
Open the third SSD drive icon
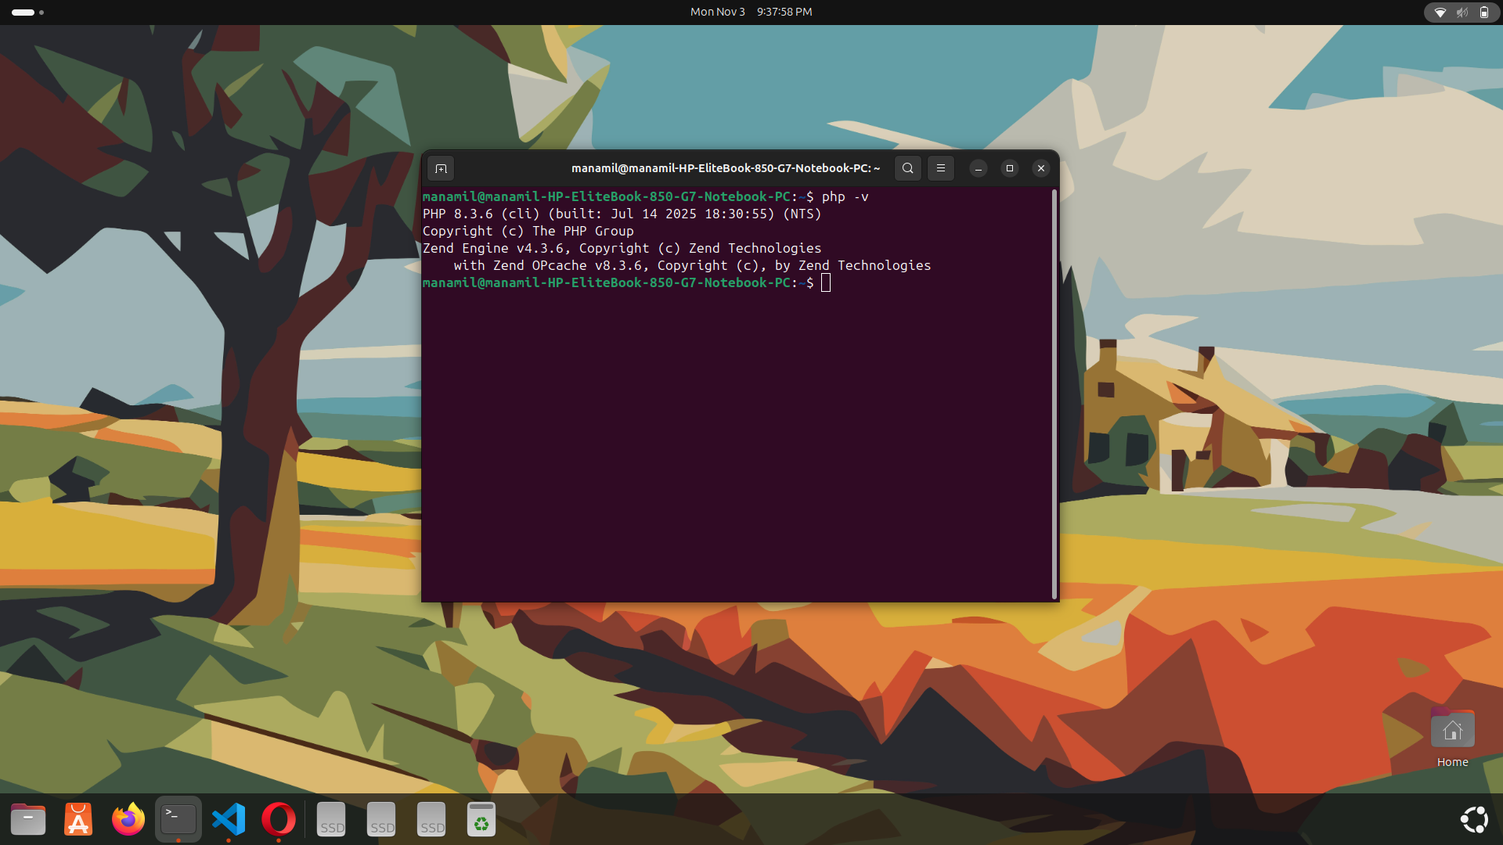point(431,819)
